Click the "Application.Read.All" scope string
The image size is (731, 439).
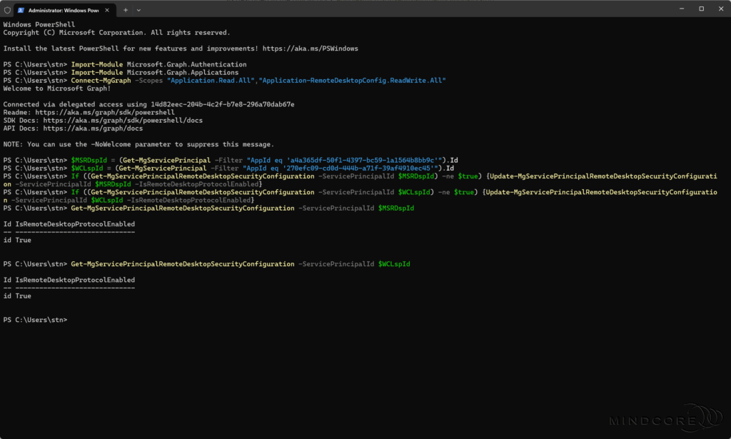tap(211, 80)
